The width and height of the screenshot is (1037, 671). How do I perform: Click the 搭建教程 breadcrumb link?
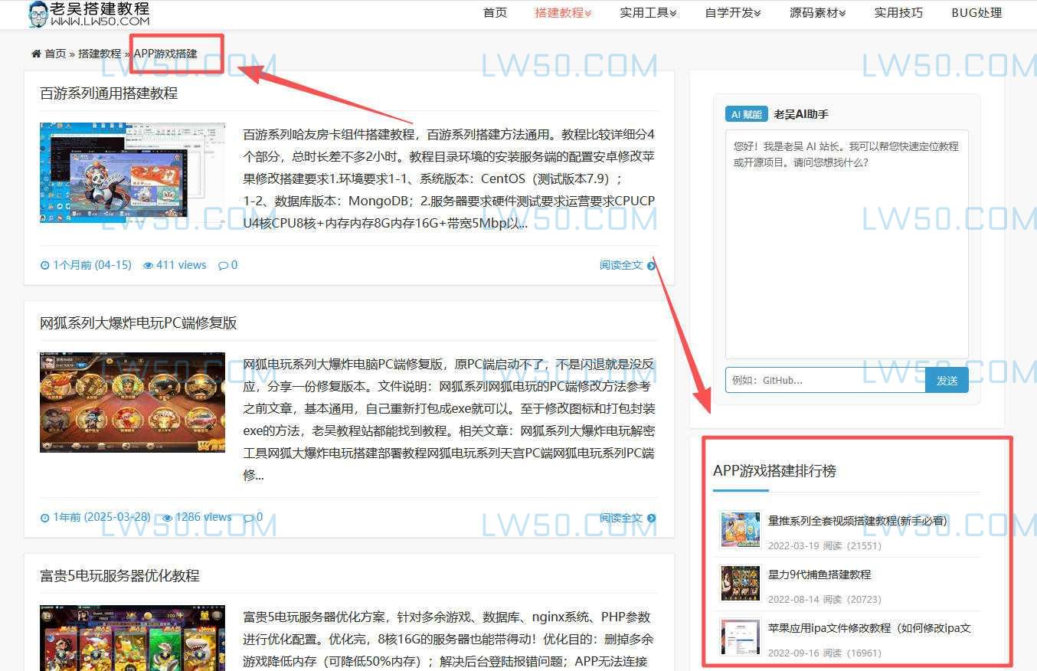(x=100, y=54)
